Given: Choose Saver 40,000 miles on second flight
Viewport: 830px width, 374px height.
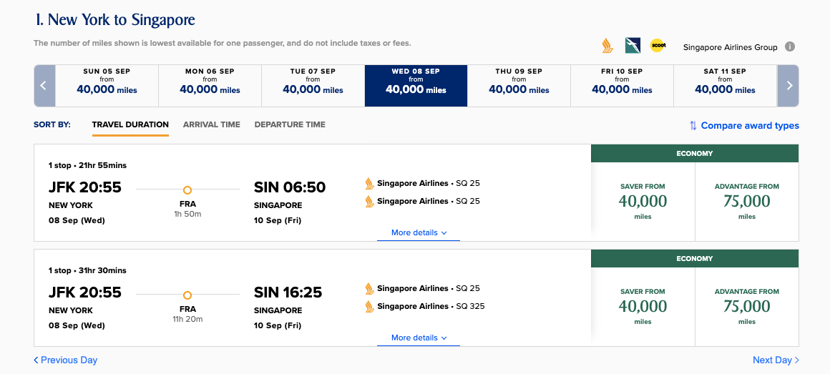Looking at the screenshot, I should point(643,307).
